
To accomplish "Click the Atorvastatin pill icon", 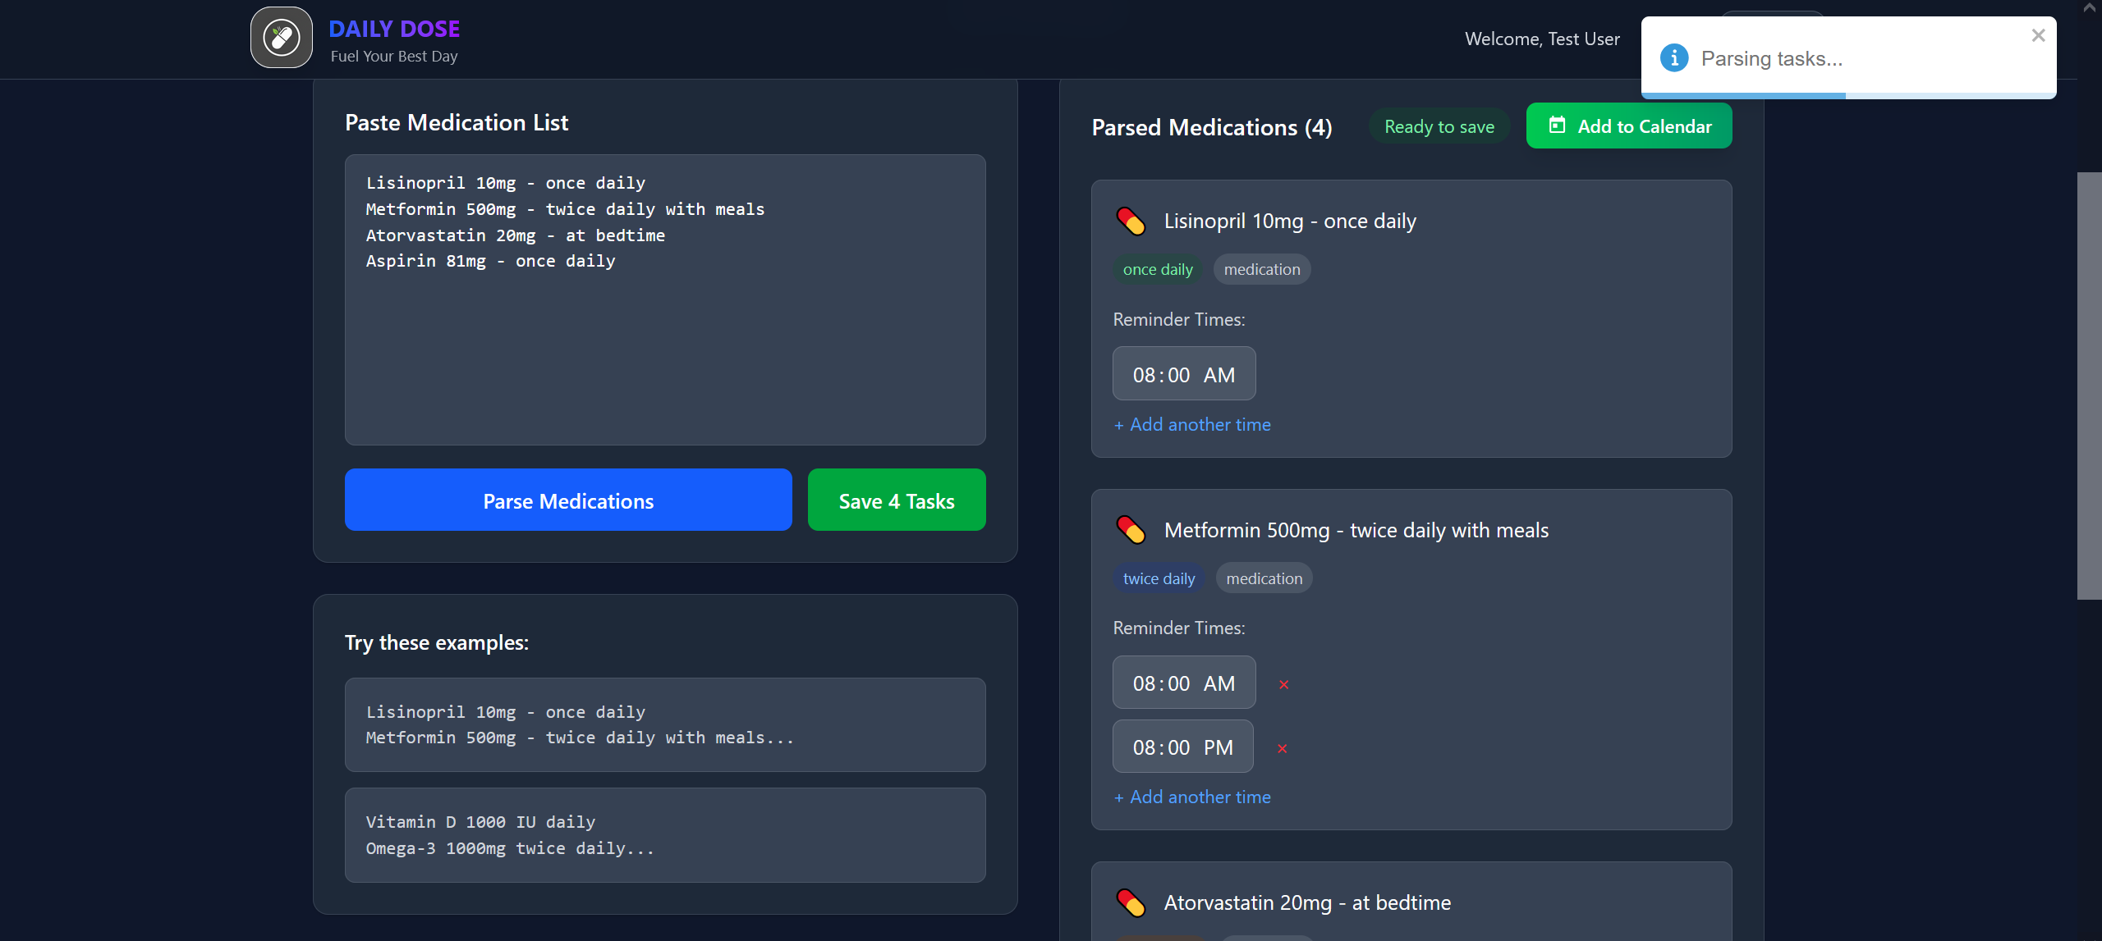I will point(1131,903).
